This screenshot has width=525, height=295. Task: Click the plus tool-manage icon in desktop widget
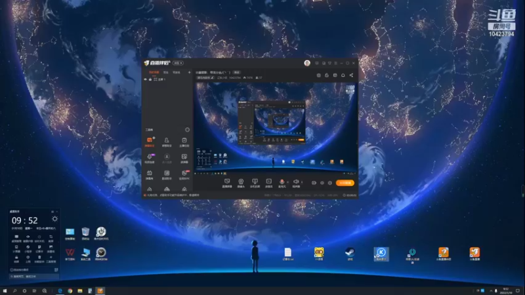51,257
